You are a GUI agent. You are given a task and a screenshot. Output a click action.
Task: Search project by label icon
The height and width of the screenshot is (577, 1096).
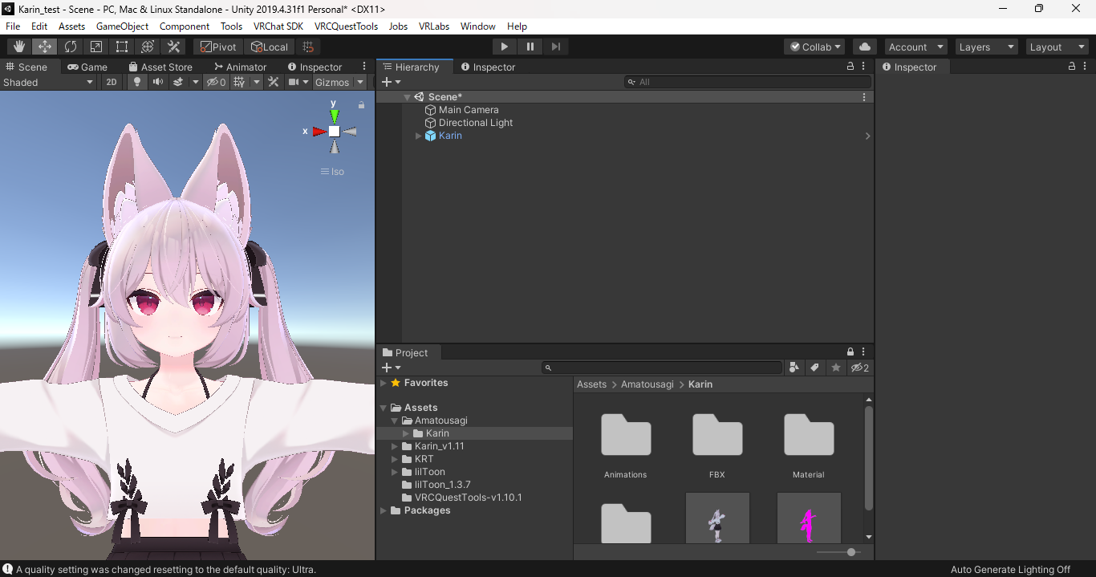click(x=815, y=368)
